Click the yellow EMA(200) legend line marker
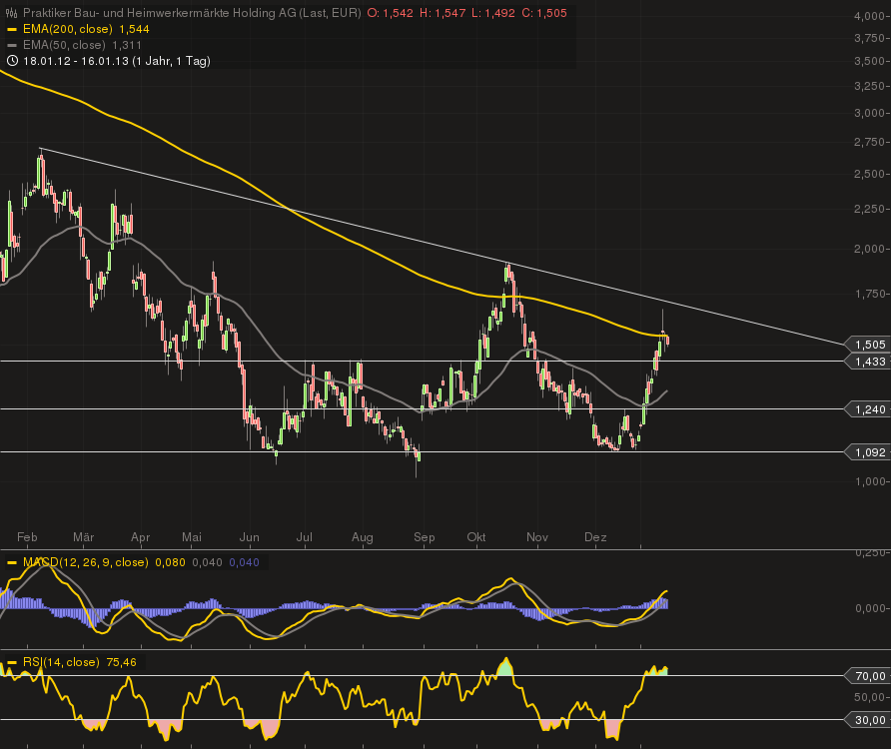 coord(12,29)
